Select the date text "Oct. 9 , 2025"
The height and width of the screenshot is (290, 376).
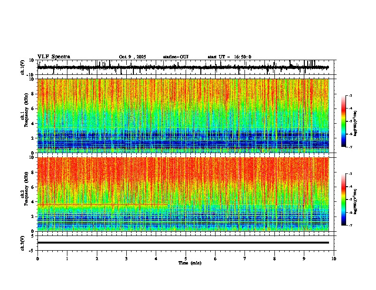coord(132,57)
